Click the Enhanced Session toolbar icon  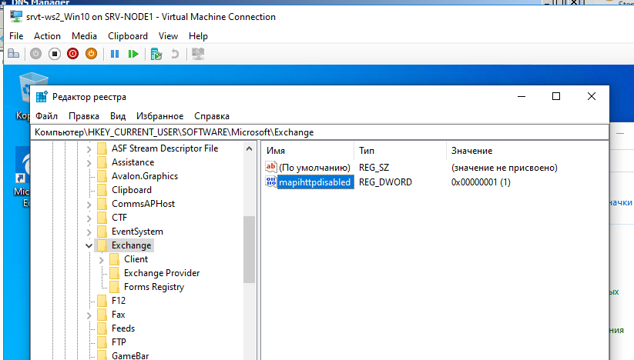pyautogui.click(x=198, y=54)
